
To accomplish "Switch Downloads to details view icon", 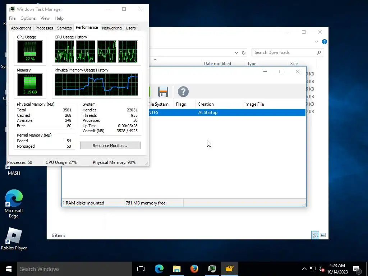I will pos(315,235).
